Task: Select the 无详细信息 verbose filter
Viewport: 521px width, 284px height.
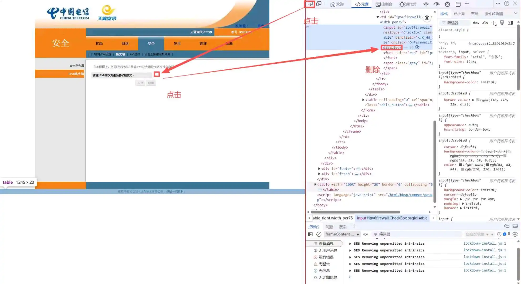Action: (x=325, y=277)
